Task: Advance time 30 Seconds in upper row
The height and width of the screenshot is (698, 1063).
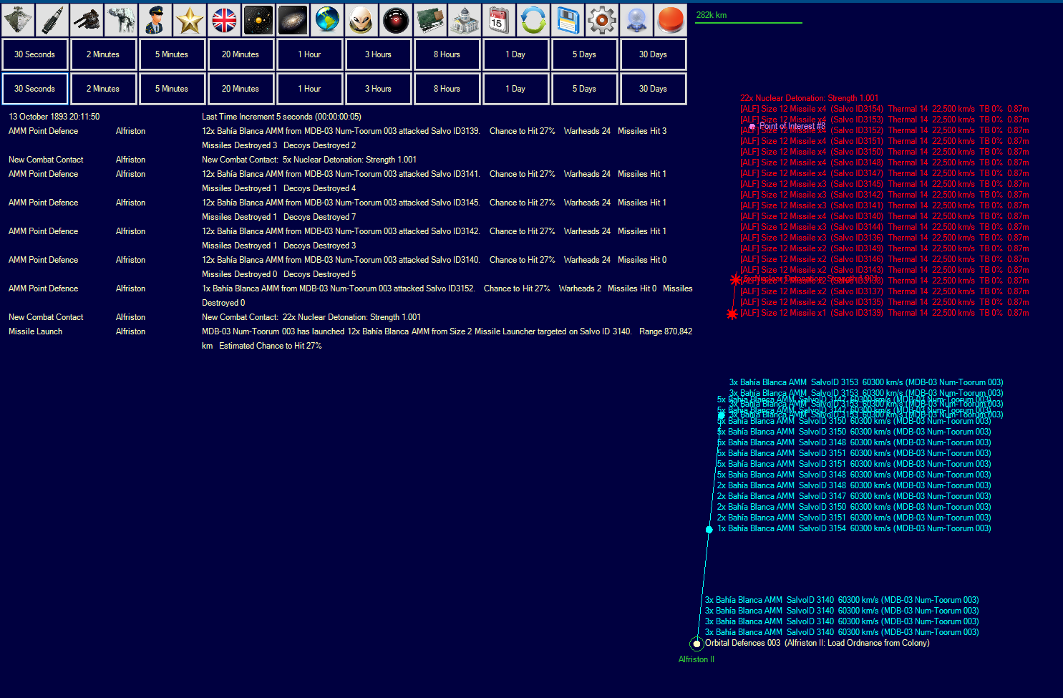Action: 35,54
